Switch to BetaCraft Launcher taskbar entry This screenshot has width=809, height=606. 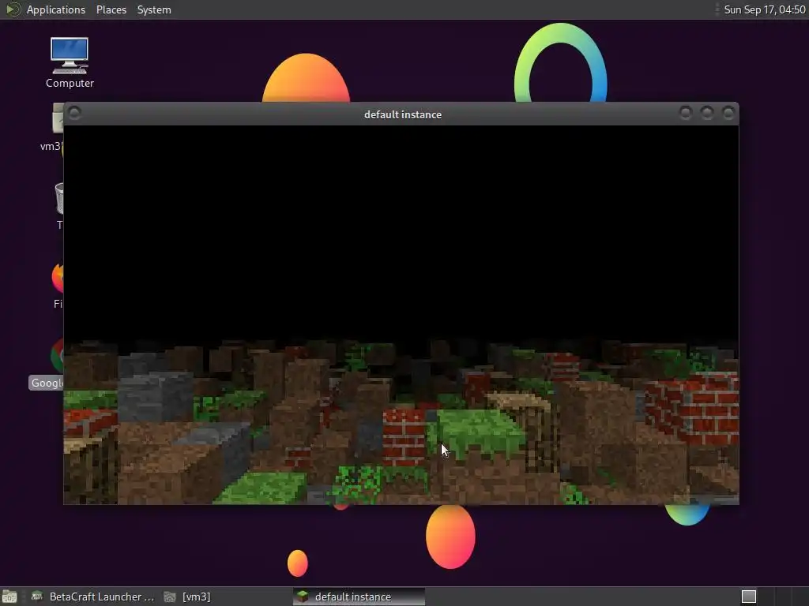pyautogui.click(x=93, y=597)
